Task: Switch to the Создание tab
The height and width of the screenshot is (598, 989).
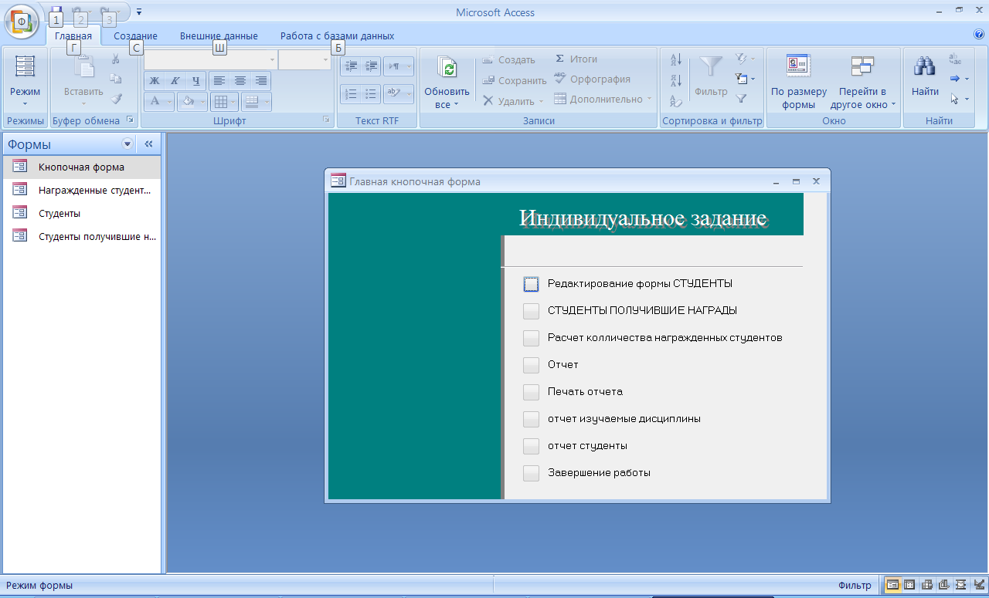Action: click(x=135, y=36)
